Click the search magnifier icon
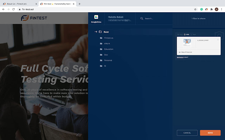This screenshot has height=140, width=225. pos(142,19)
